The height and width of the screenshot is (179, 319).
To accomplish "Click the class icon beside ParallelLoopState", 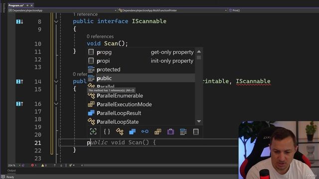I will click(x=91, y=122).
